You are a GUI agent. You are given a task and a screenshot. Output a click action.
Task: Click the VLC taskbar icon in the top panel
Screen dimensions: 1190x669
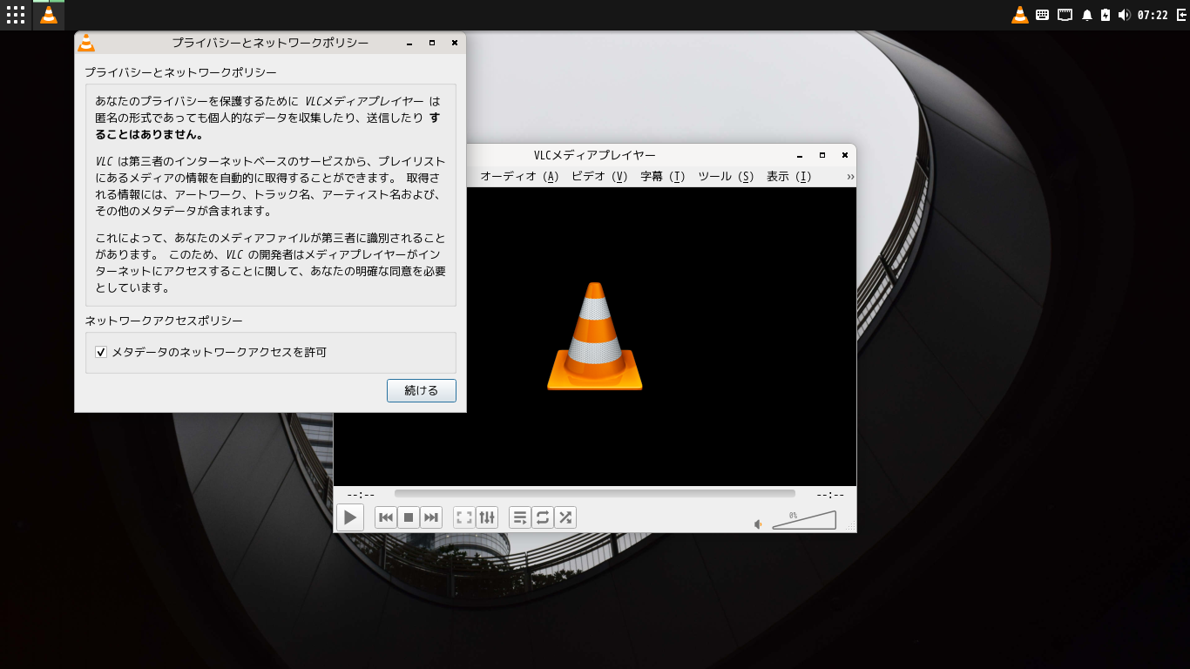click(49, 15)
